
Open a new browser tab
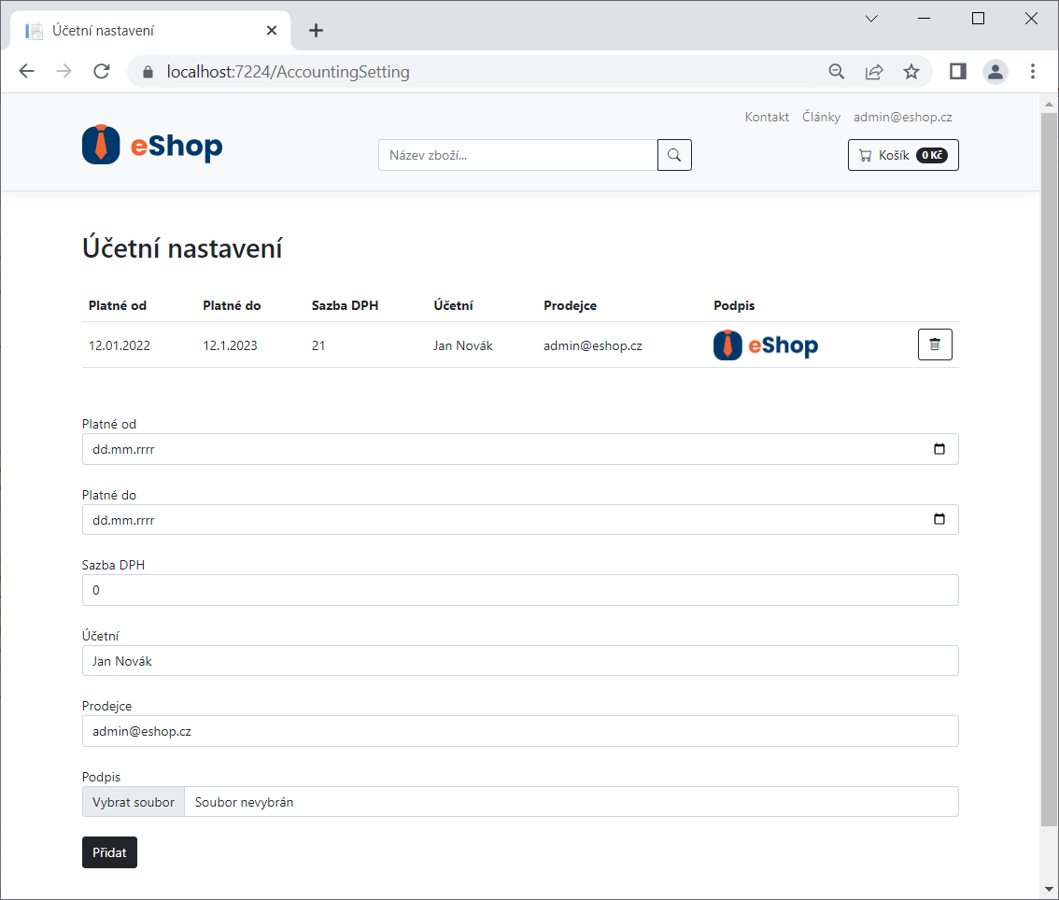(316, 31)
